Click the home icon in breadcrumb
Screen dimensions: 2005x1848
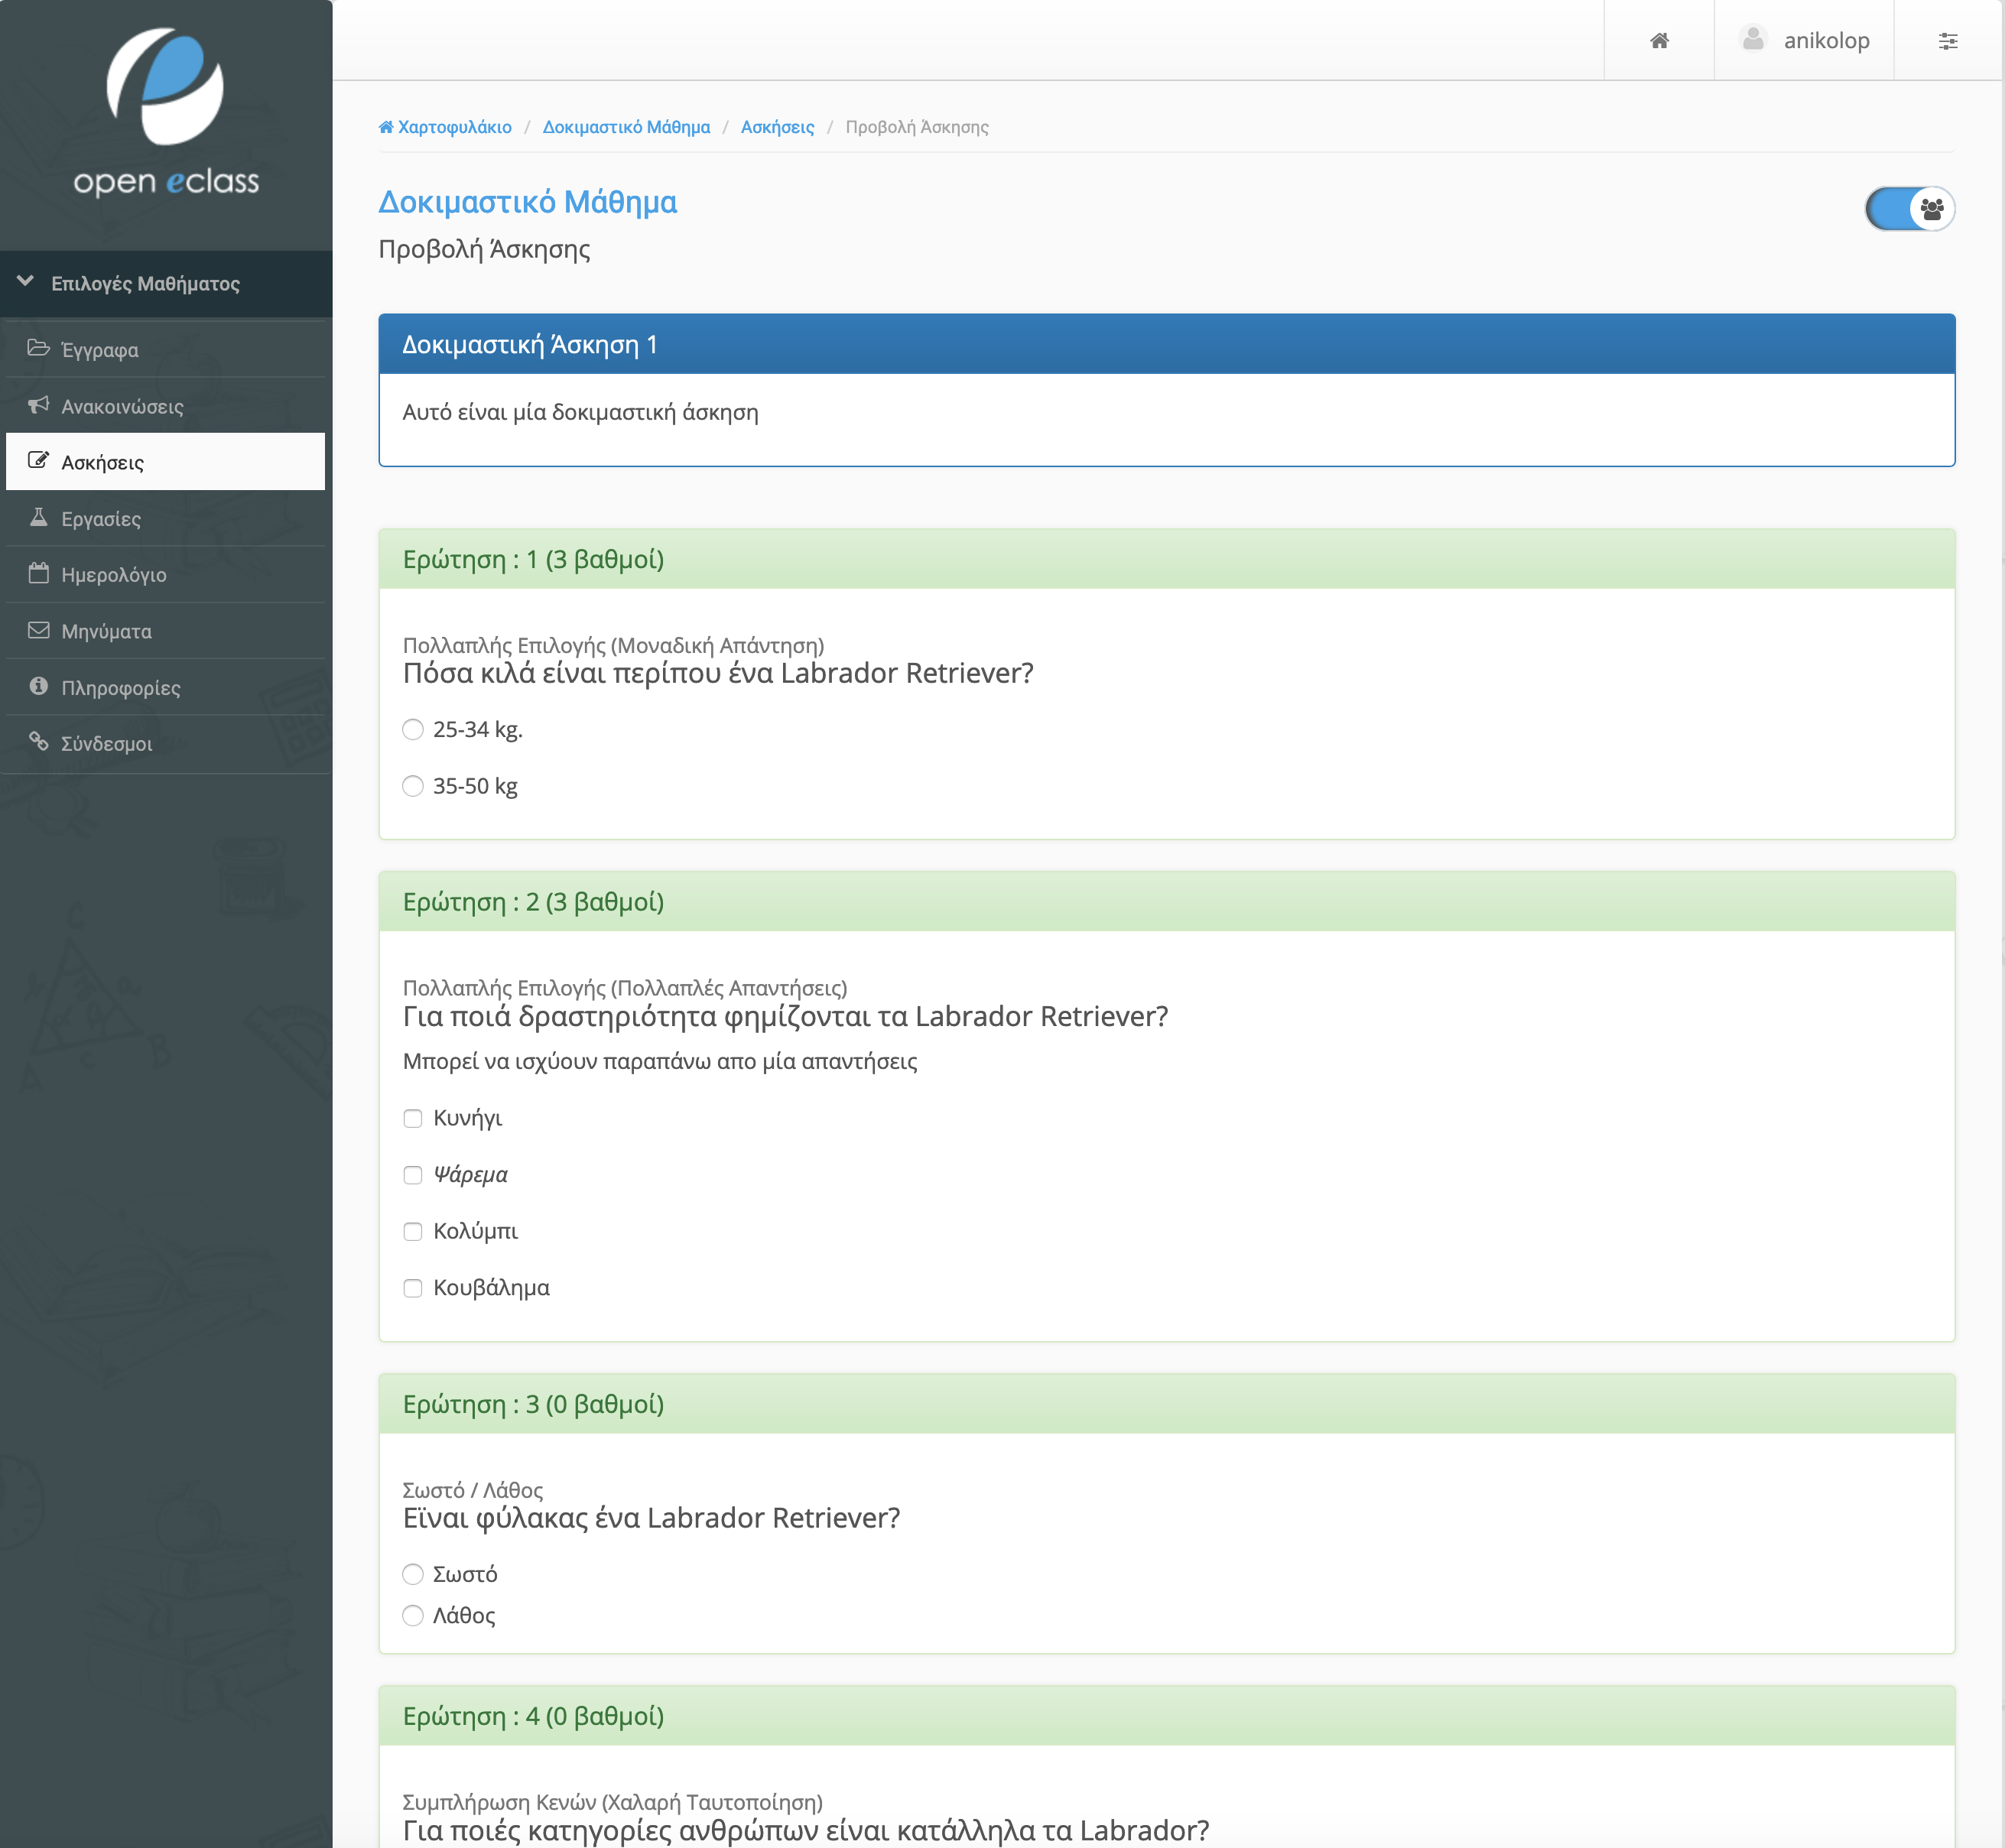[386, 127]
